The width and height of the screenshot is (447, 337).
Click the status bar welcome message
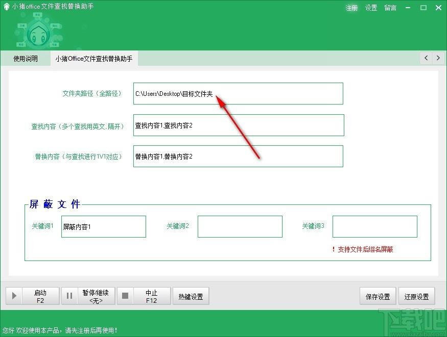[x=60, y=330]
